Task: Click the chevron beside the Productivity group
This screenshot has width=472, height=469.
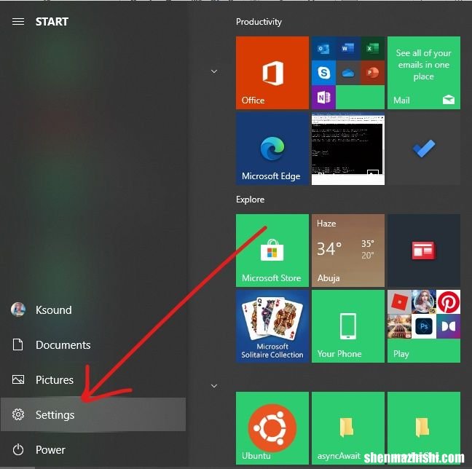Action: 214,71
